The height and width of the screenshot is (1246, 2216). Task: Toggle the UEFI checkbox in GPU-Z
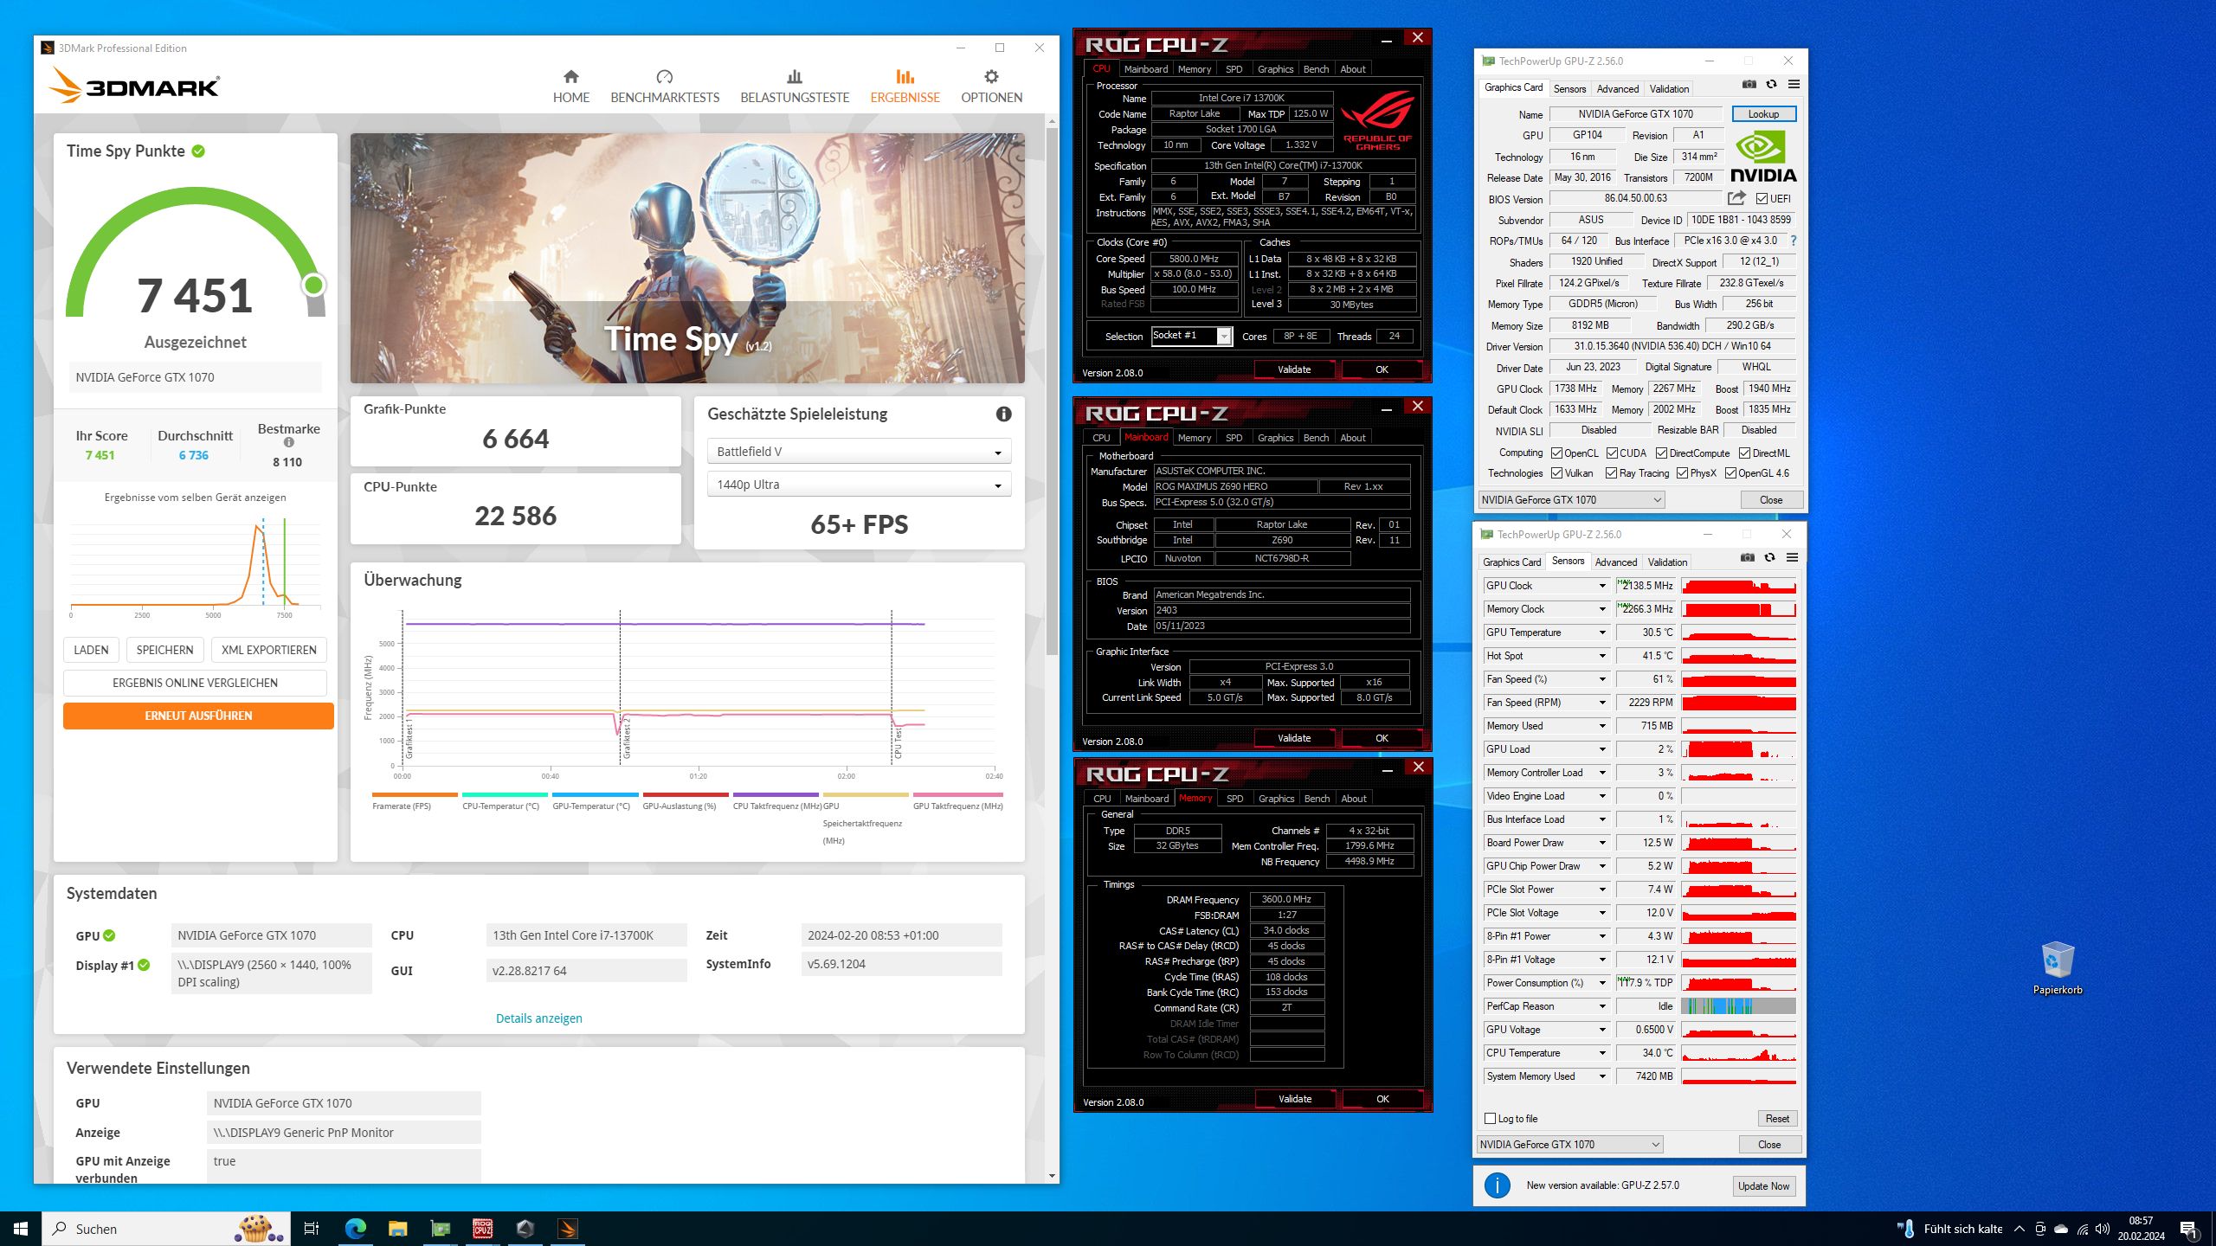point(1762,199)
